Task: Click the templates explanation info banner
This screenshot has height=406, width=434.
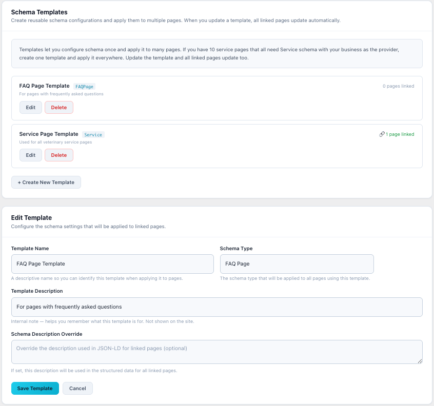Action: coord(216,53)
